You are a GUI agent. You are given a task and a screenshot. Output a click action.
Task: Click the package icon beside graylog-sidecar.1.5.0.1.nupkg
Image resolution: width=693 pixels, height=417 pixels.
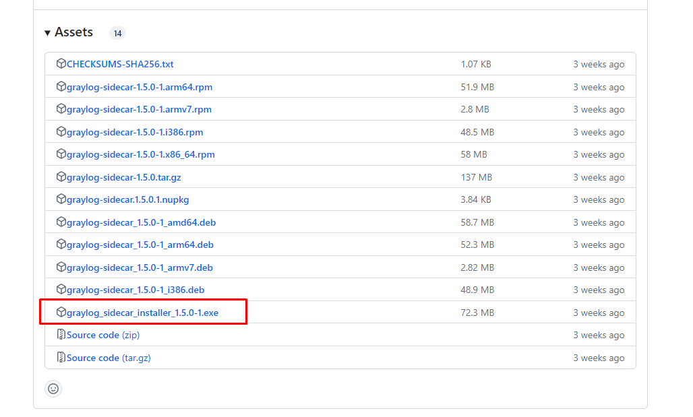click(61, 199)
